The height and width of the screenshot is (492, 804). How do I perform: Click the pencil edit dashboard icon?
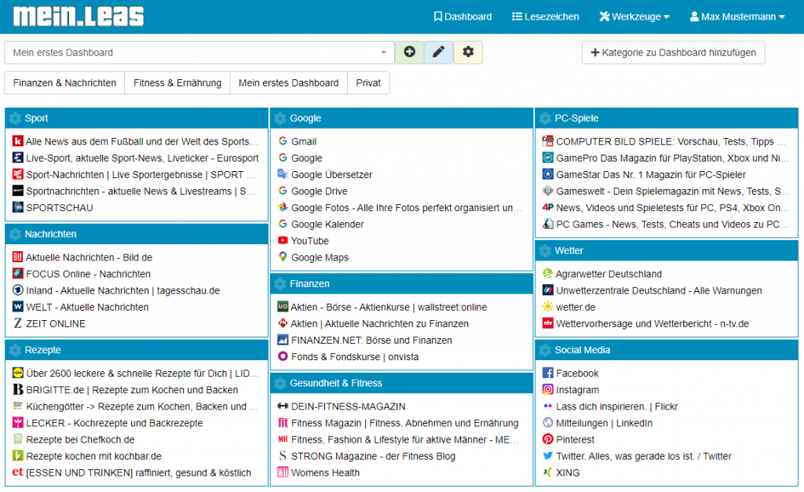click(x=438, y=53)
